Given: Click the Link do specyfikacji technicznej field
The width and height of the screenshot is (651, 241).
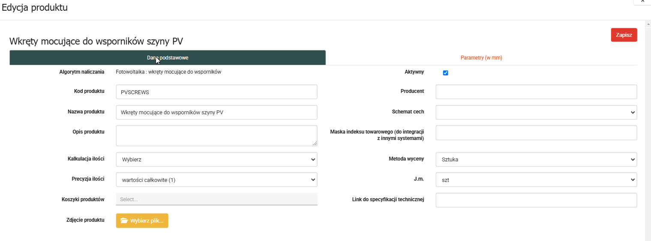Looking at the screenshot, I should point(536,200).
